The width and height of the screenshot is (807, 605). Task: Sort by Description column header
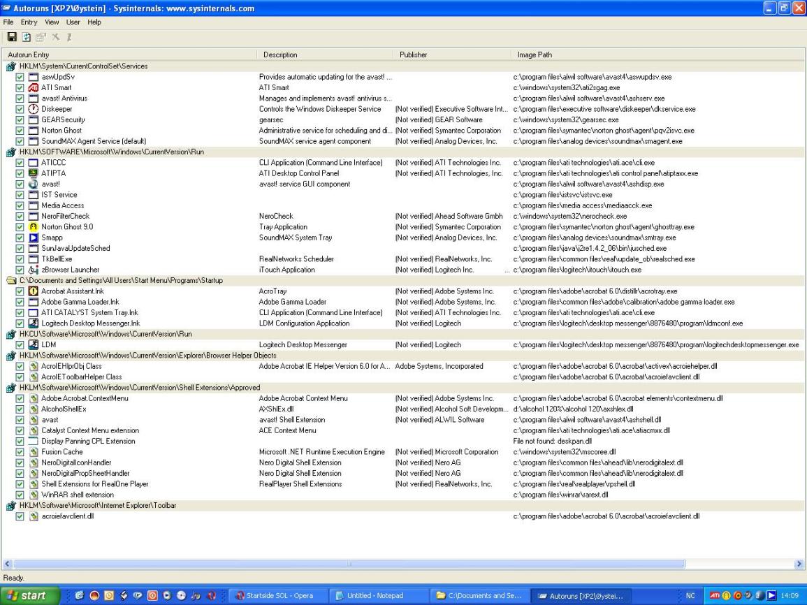325,54
